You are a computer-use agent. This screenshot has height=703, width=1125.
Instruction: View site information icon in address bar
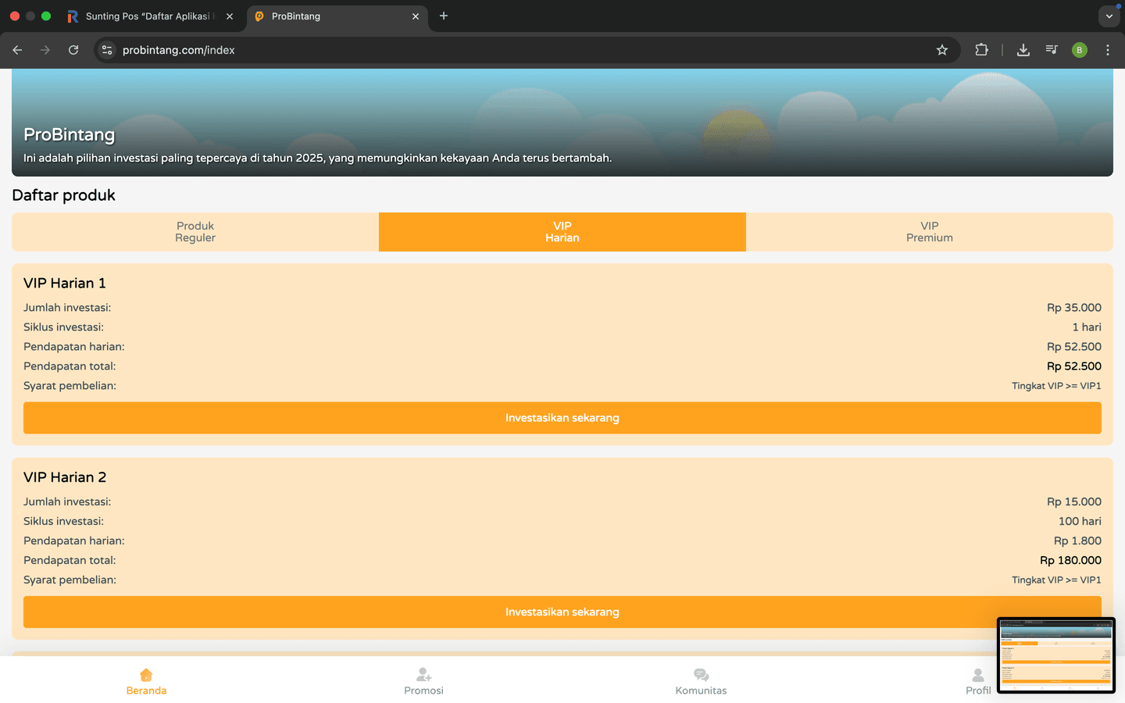click(x=107, y=50)
